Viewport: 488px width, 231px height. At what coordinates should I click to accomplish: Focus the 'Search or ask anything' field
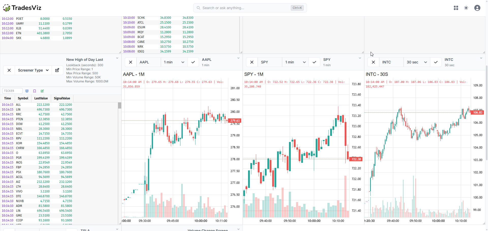[250, 8]
